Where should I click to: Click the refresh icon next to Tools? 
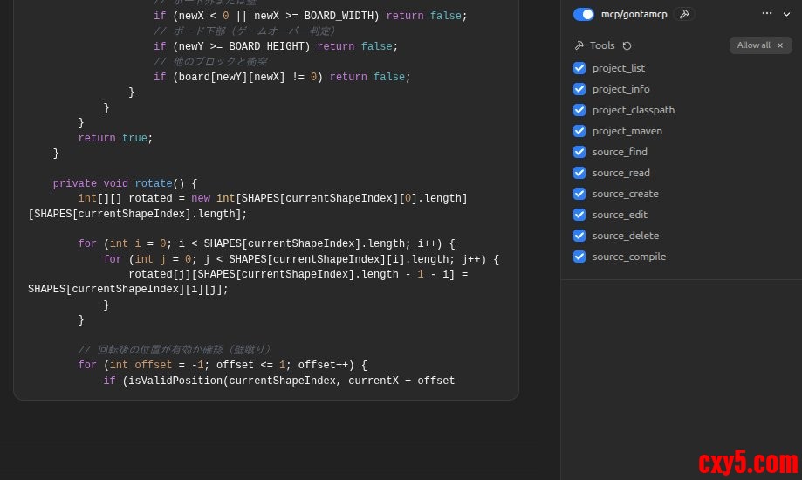[627, 45]
